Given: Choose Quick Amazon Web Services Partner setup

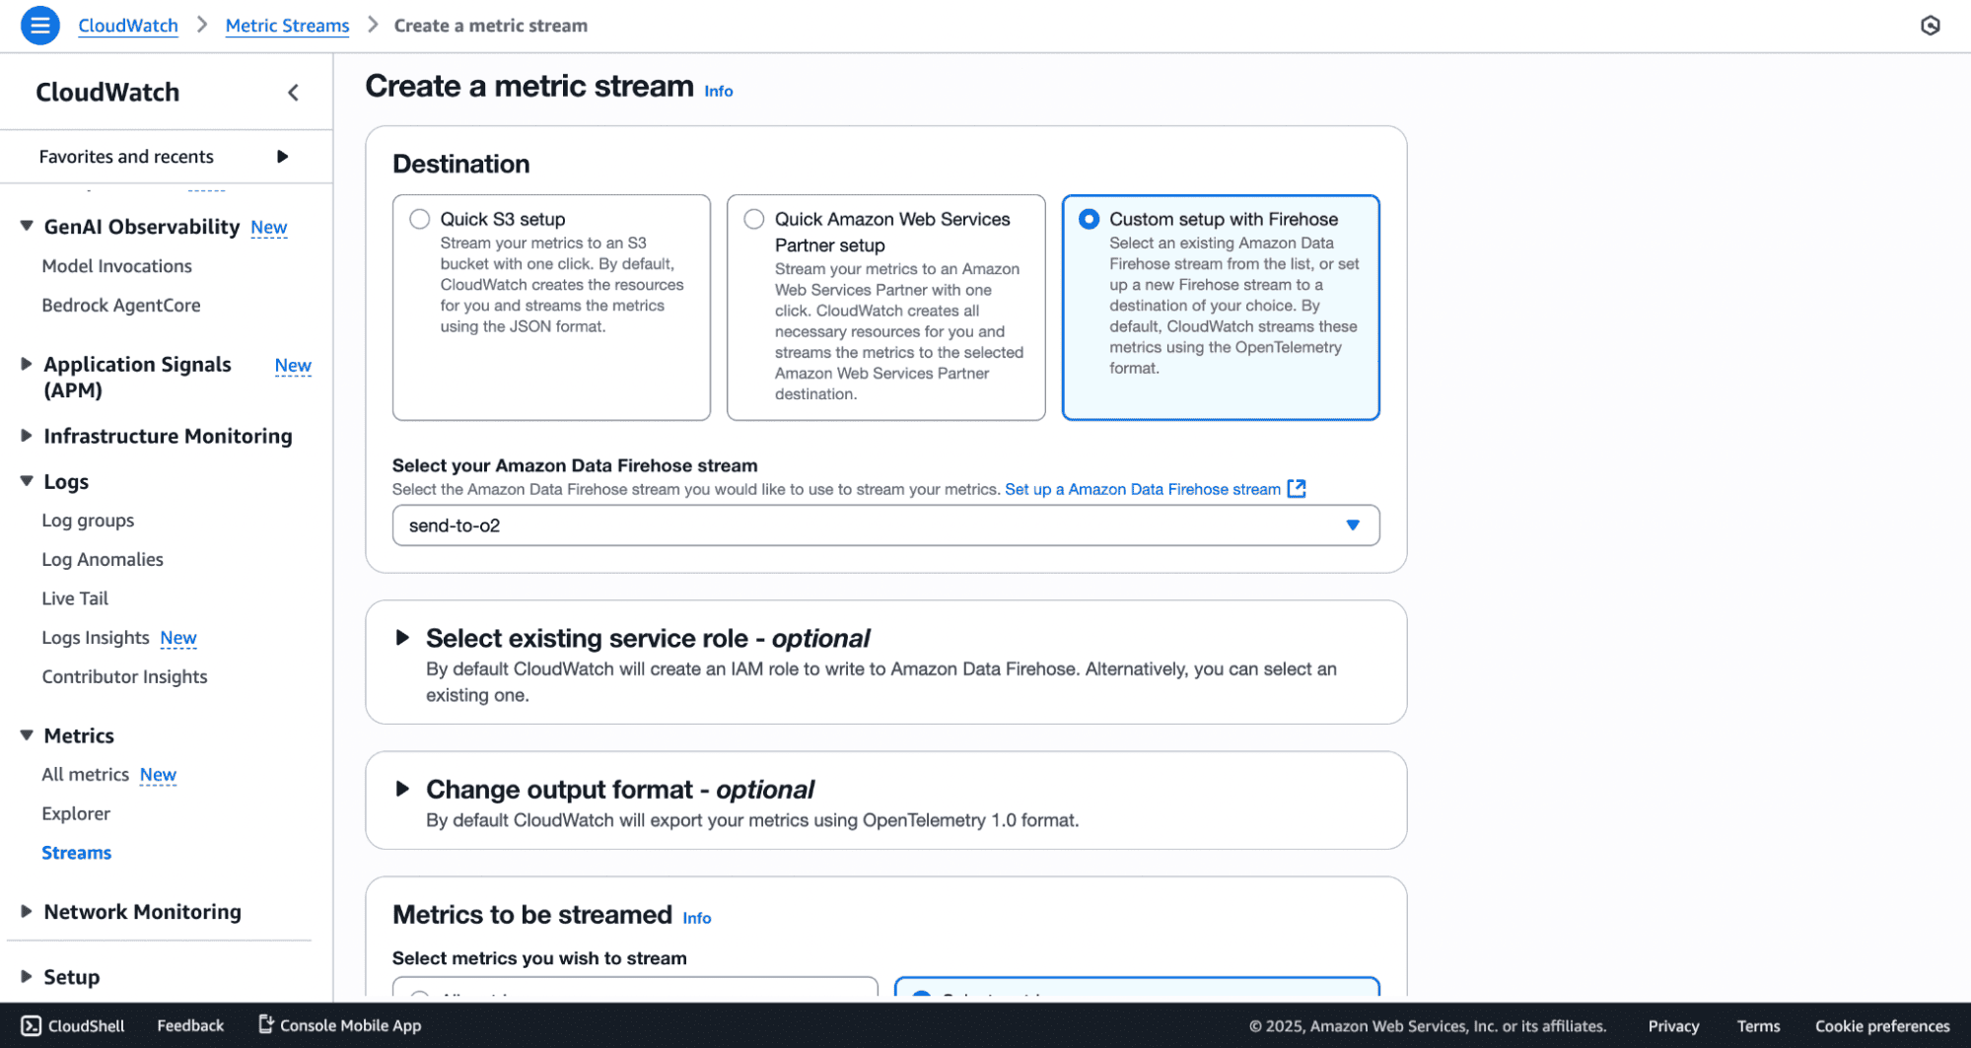Looking at the screenshot, I should click(x=754, y=219).
